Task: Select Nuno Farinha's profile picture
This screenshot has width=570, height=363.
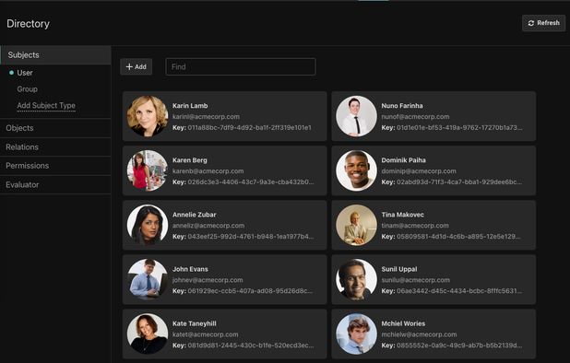Action: 356,116
